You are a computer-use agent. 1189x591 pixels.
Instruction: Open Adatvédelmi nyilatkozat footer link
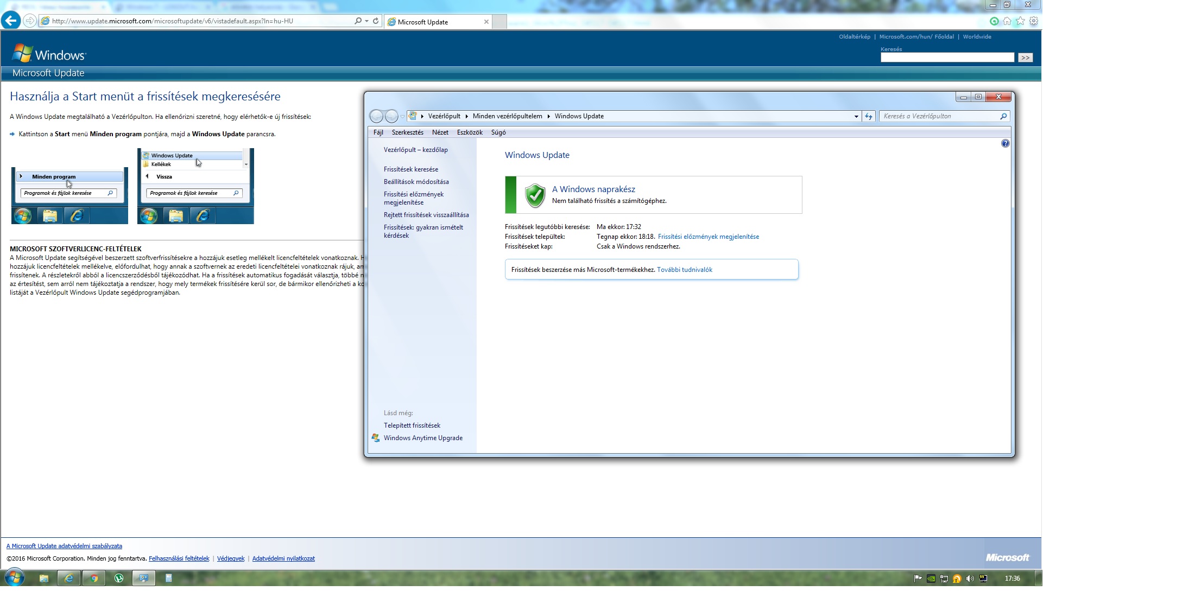[x=283, y=558]
